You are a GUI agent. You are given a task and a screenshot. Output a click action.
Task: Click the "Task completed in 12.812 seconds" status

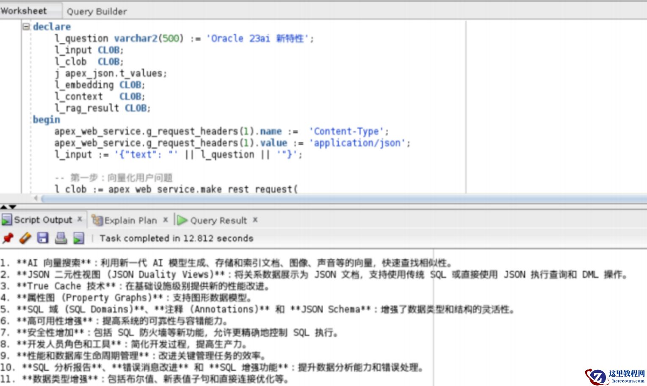tap(177, 238)
